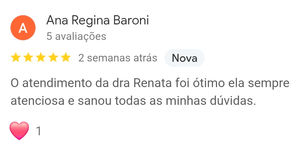This screenshot has height=153, width=293.
Task: Click the fifth yellow rating star
Action: [x=65, y=58]
